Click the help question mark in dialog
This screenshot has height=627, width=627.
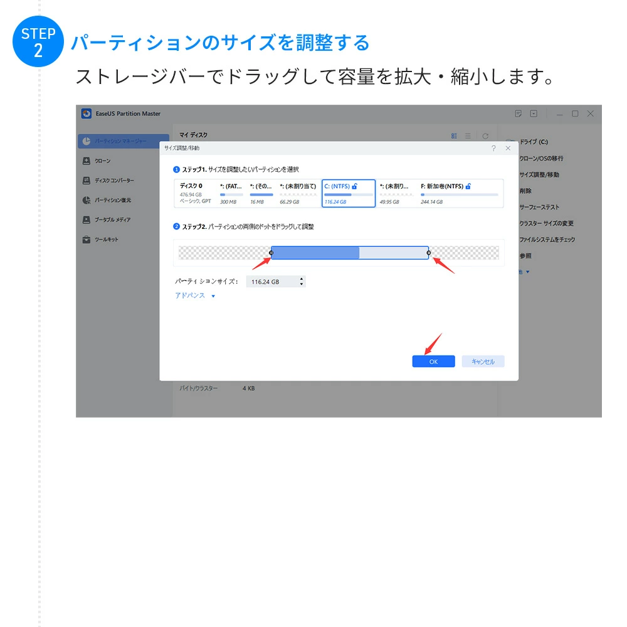(493, 148)
